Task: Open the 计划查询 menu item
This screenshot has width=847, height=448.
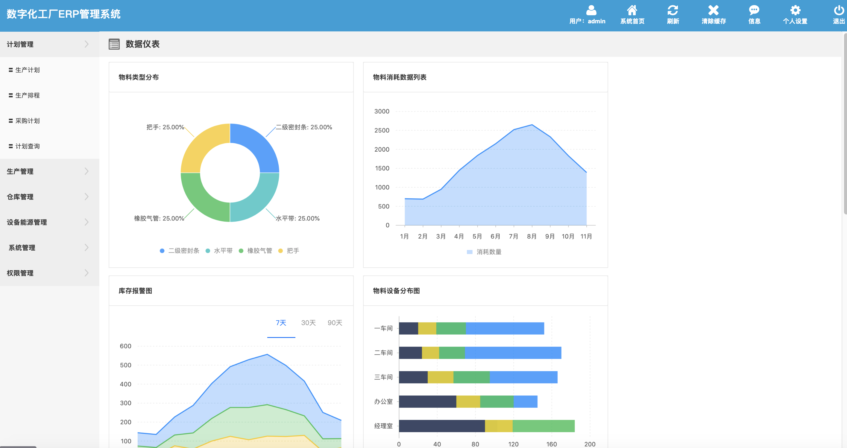Action: (50, 146)
